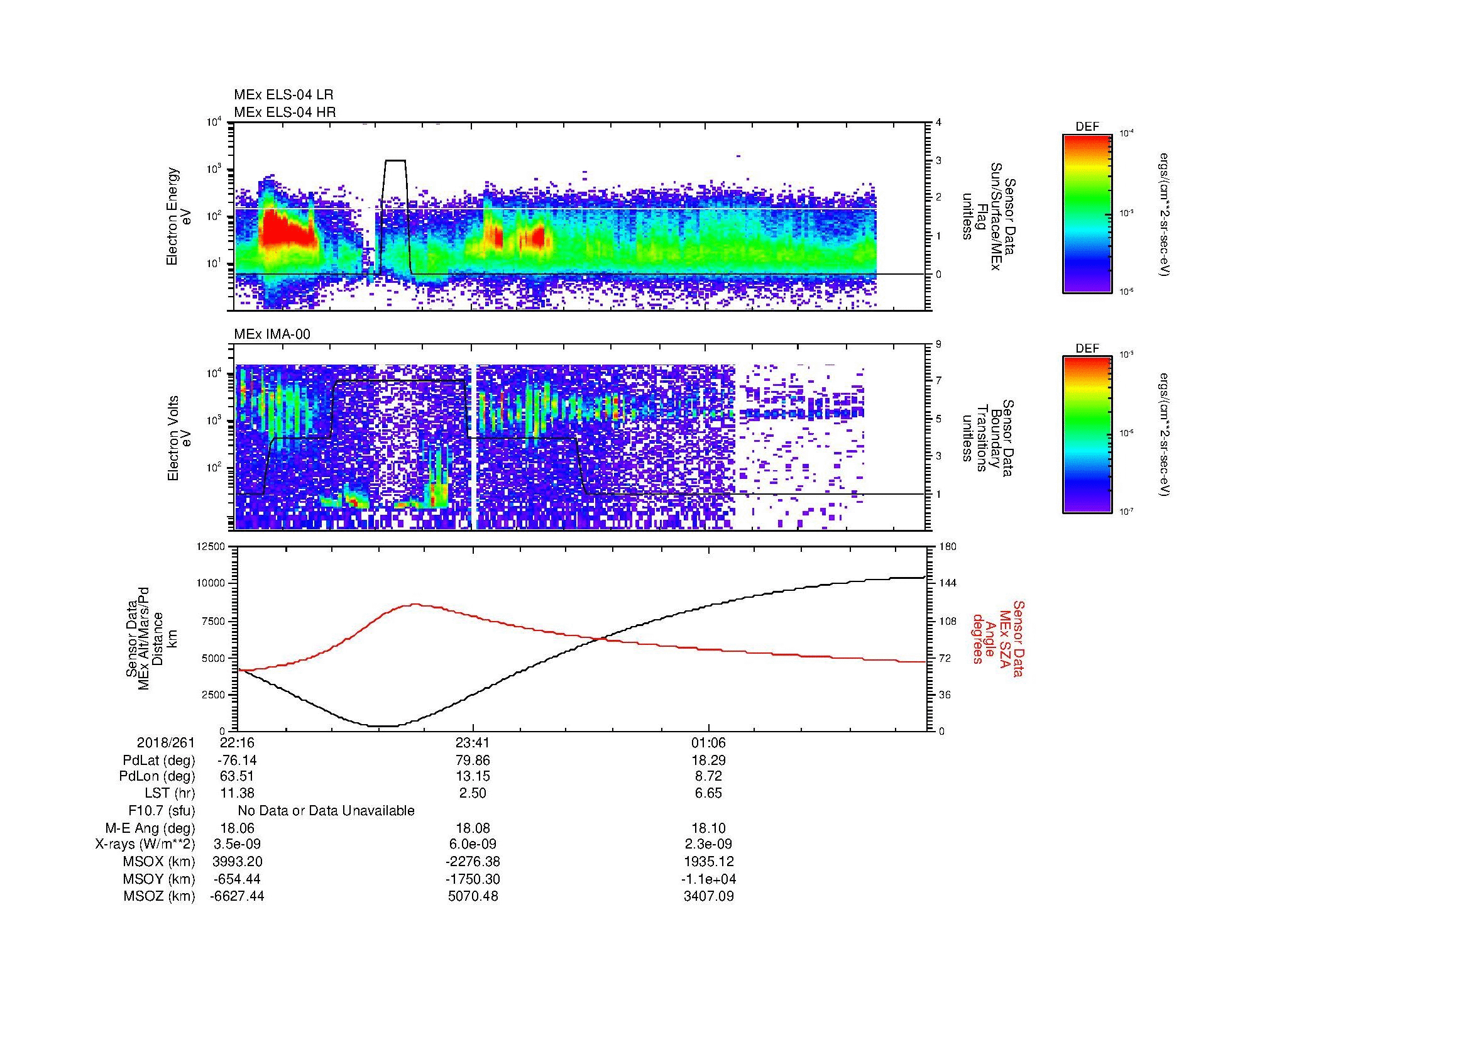Click the '180' SZA axis tick

coord(947,547)
